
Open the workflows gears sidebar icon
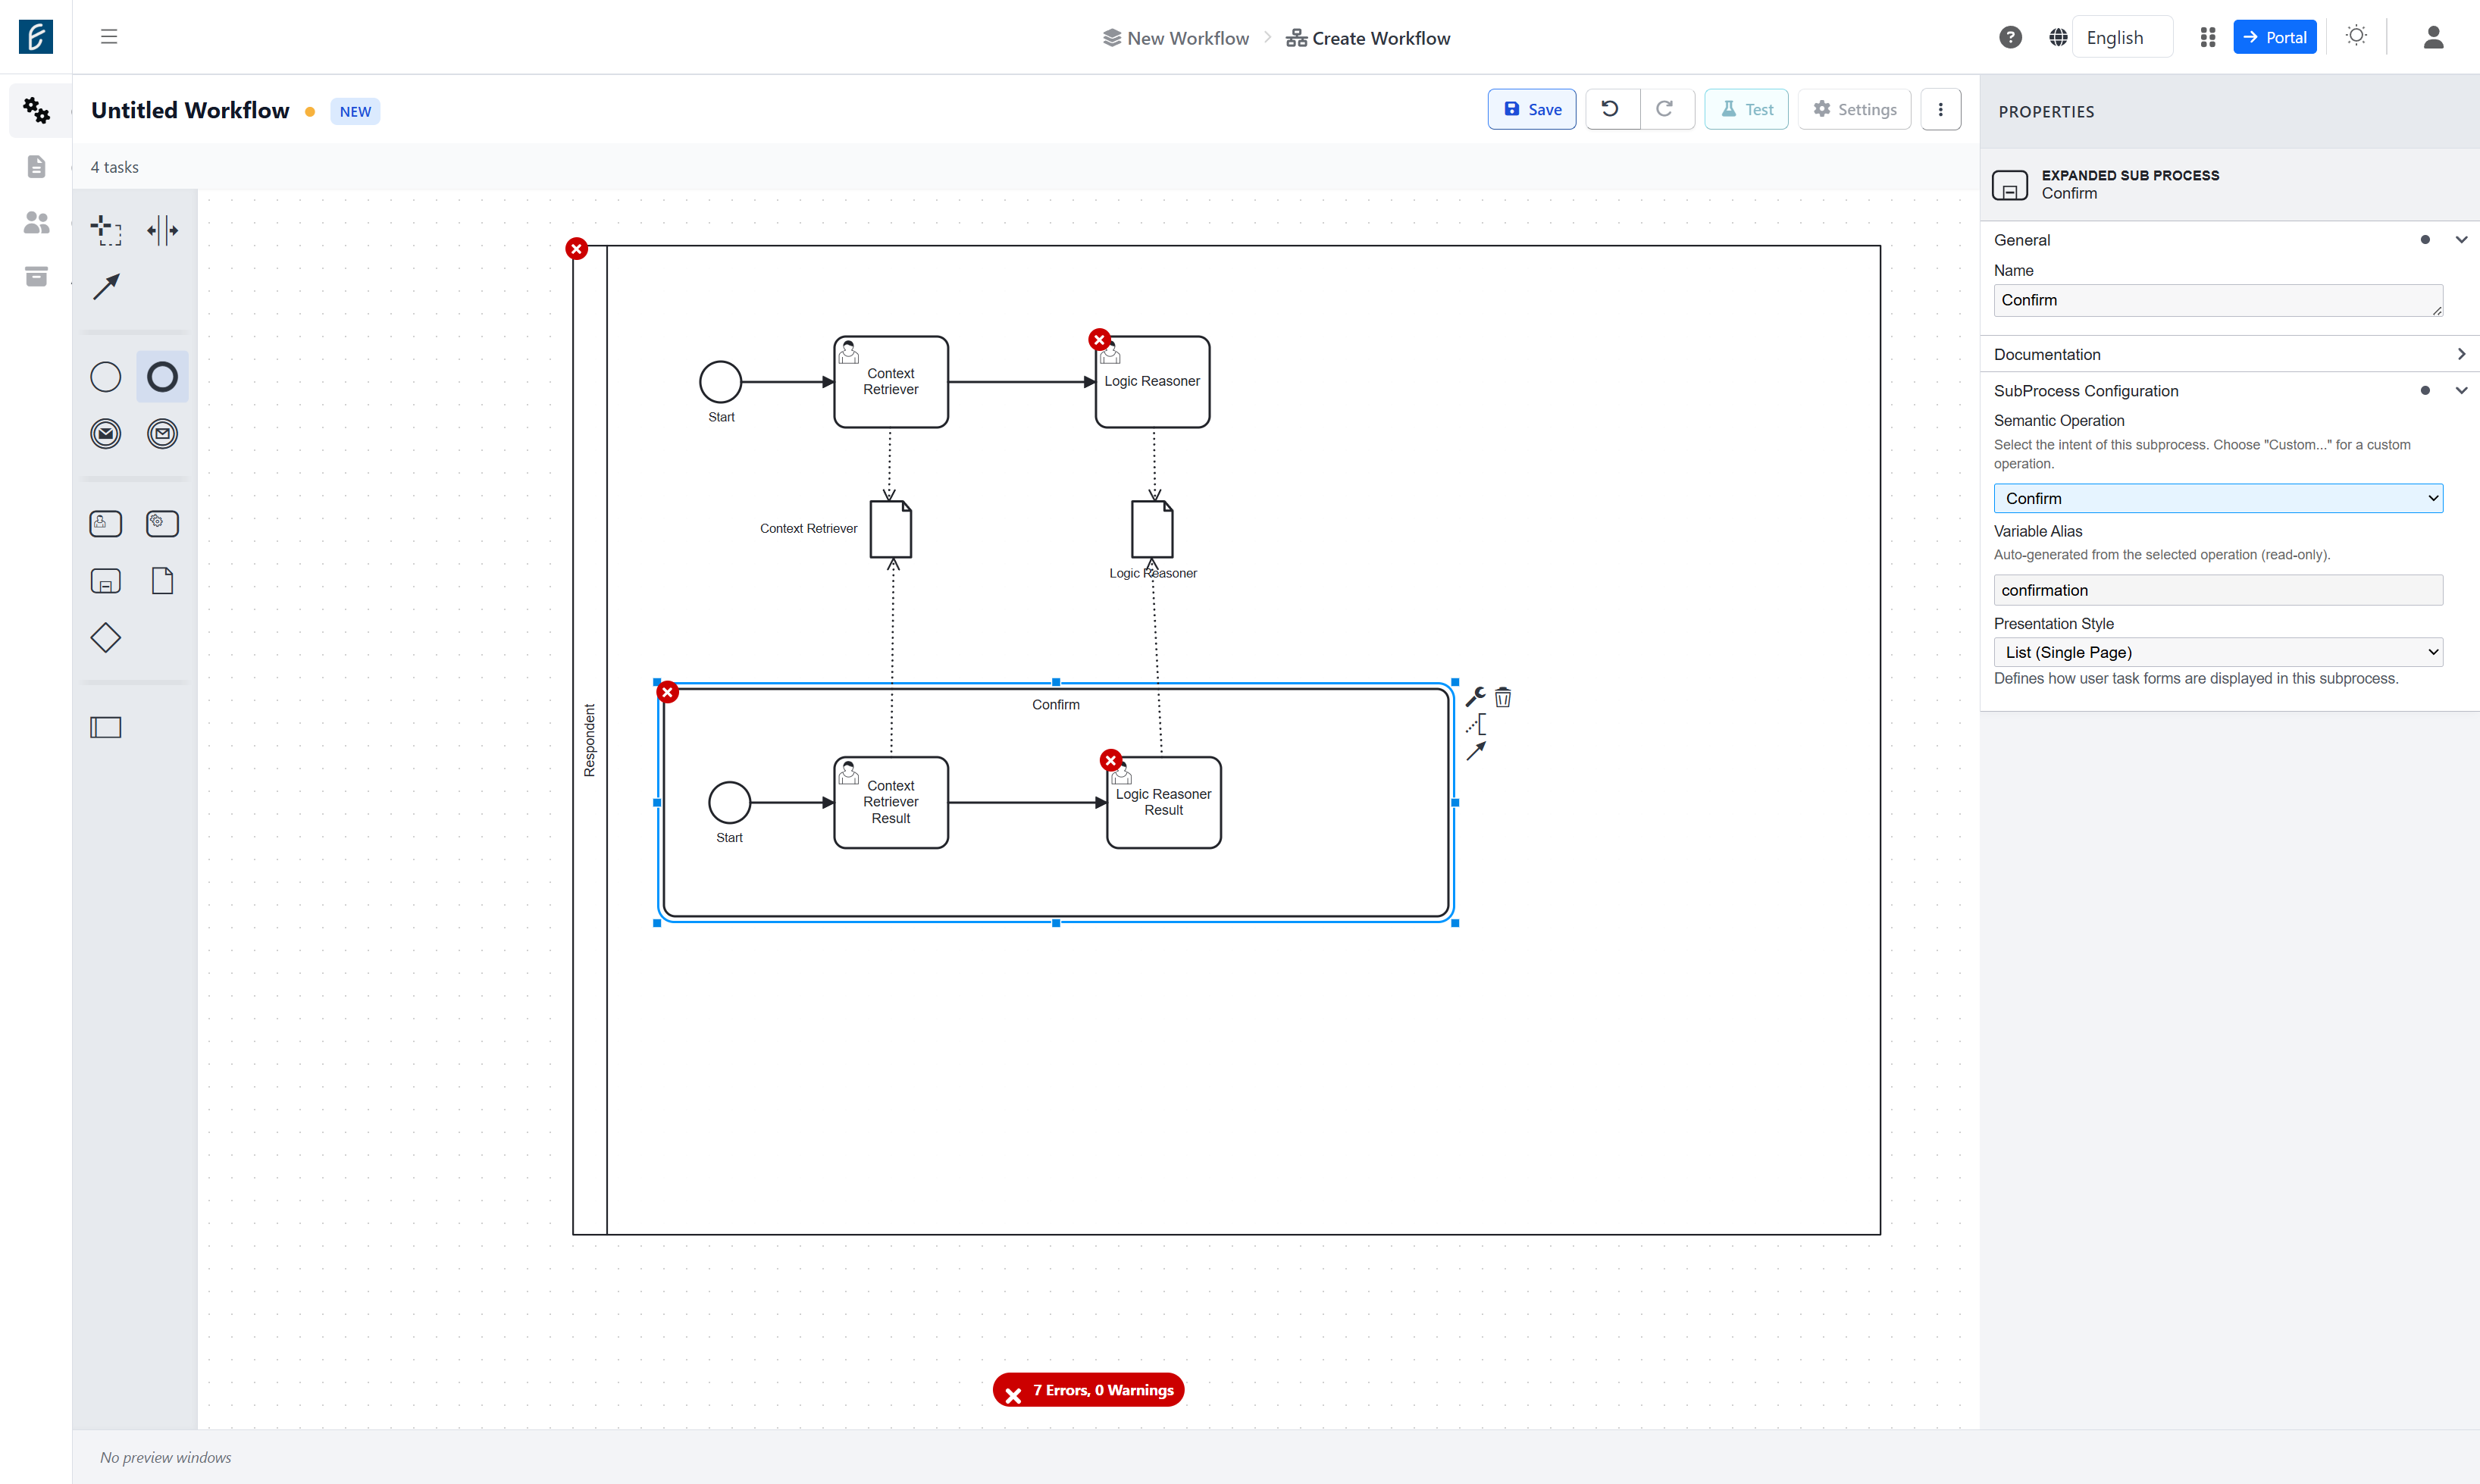(37, 110)
